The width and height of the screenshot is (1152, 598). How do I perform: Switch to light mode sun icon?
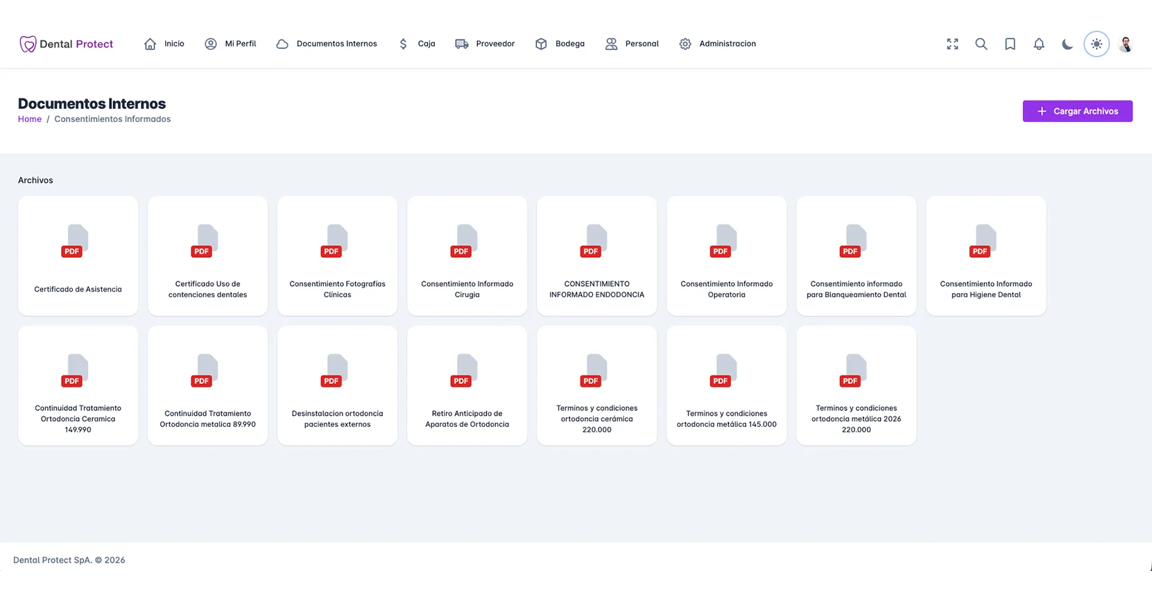pos(1097,44)
